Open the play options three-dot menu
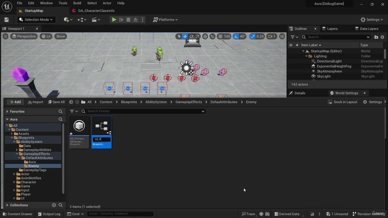 pos(142,20)
